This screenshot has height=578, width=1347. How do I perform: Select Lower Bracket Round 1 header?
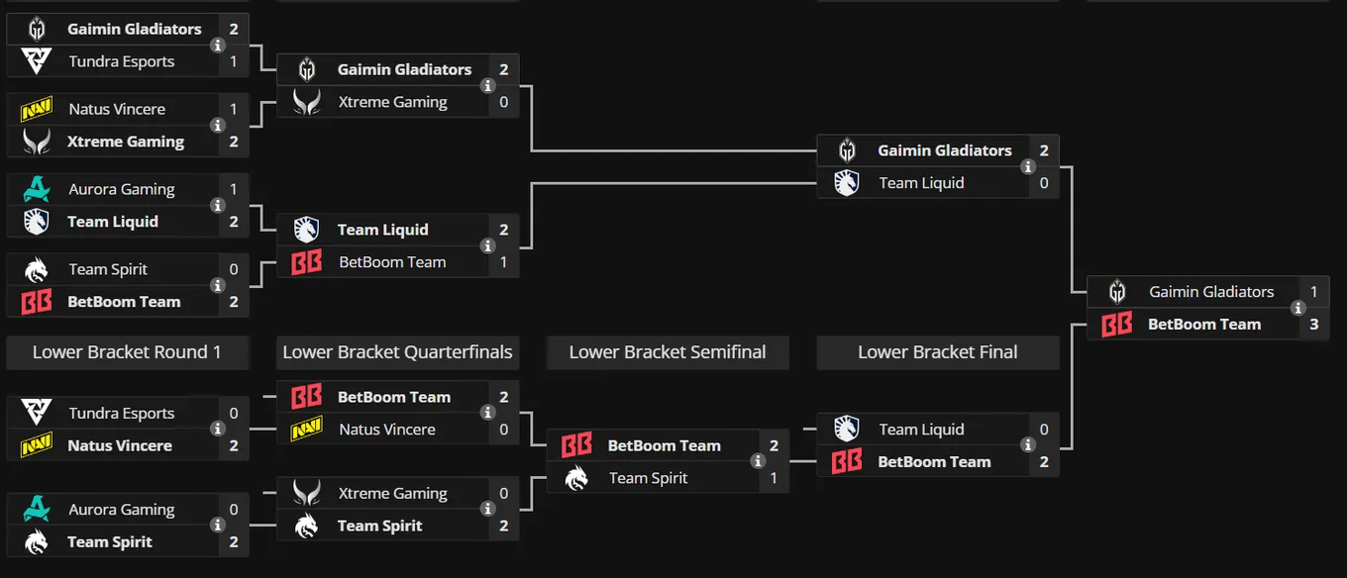pyautogui.click(x=127, y=352)
